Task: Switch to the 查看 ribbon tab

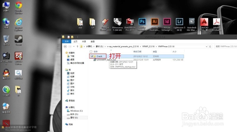Action: tap(92, 41)
